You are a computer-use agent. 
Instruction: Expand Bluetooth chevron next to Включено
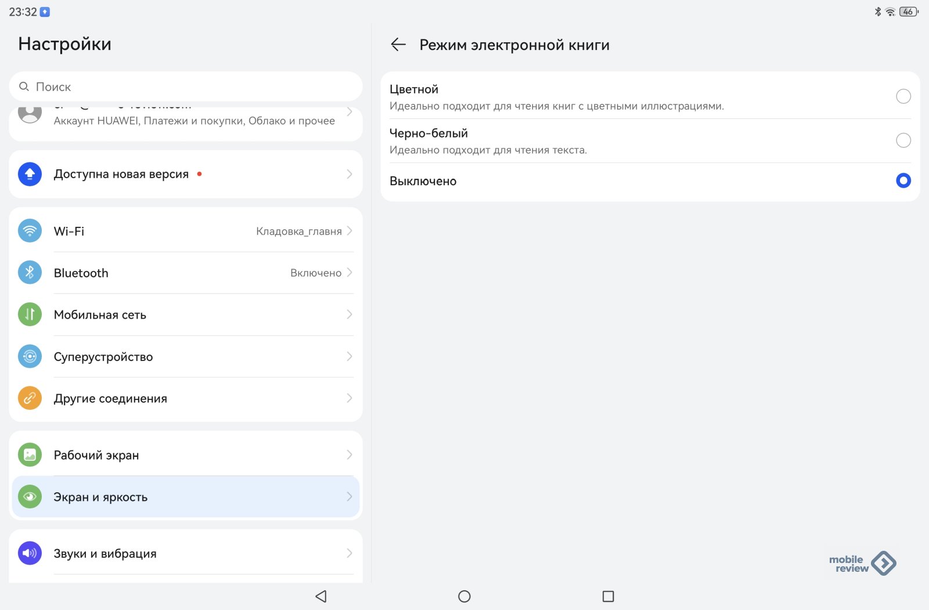point(350,273)
